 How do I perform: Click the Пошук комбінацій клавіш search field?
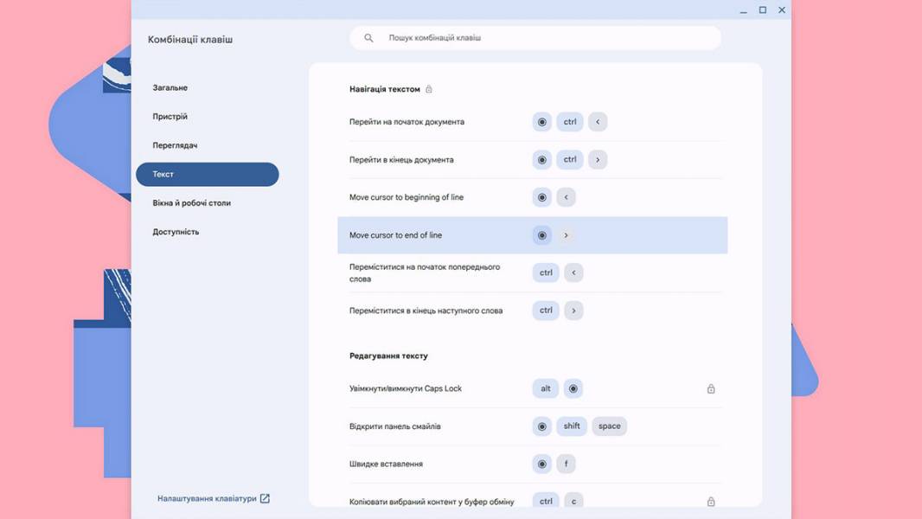tap(535, 37)
